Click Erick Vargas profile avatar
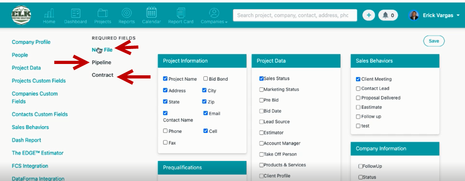The width and height of the screenshot is (465, 181). tap(414, 15)
